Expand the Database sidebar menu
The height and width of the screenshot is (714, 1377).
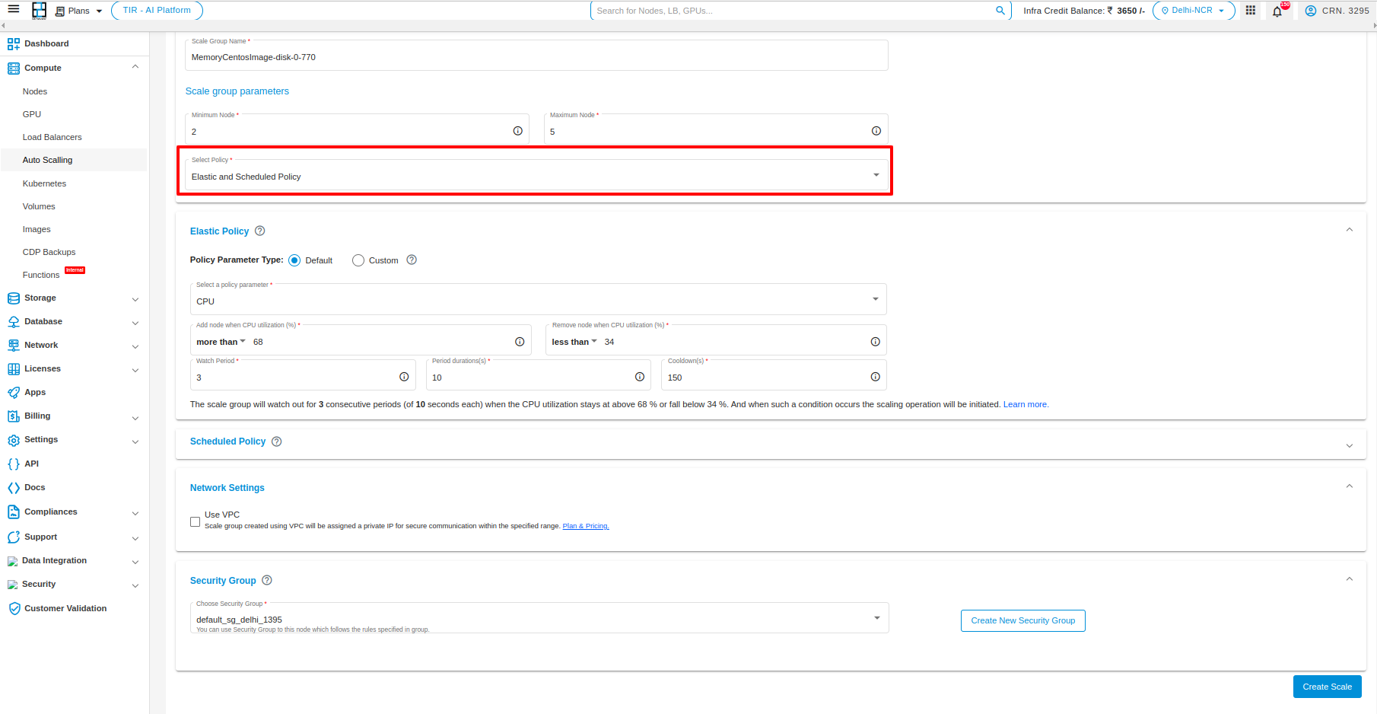(135, 323)
